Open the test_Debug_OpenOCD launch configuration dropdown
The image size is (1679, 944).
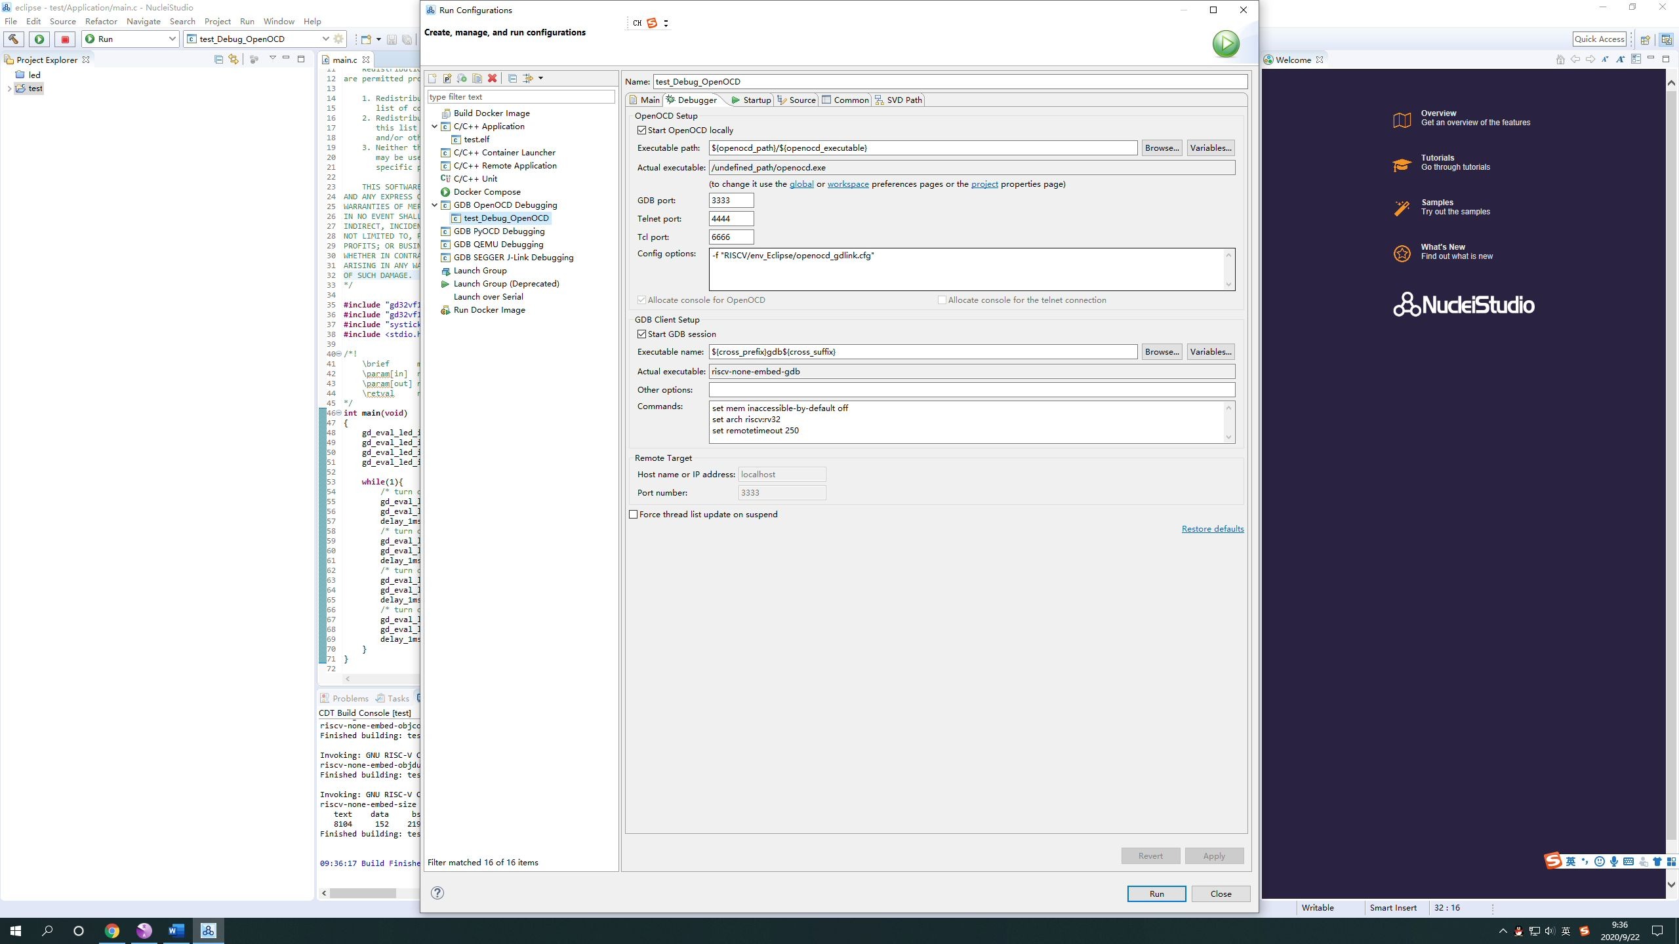pos(325,39)
